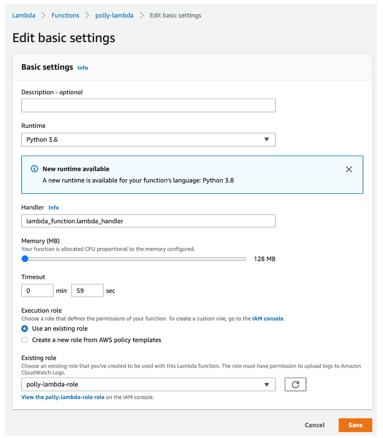383x438 pixels.
Task: Click the Memory slider handle
Action: click(25, 259)
